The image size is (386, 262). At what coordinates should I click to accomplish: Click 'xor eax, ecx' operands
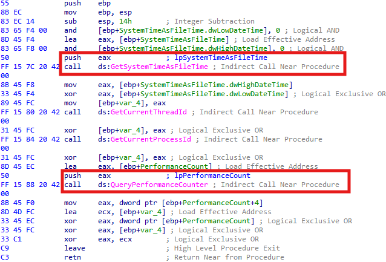(115, 239)
